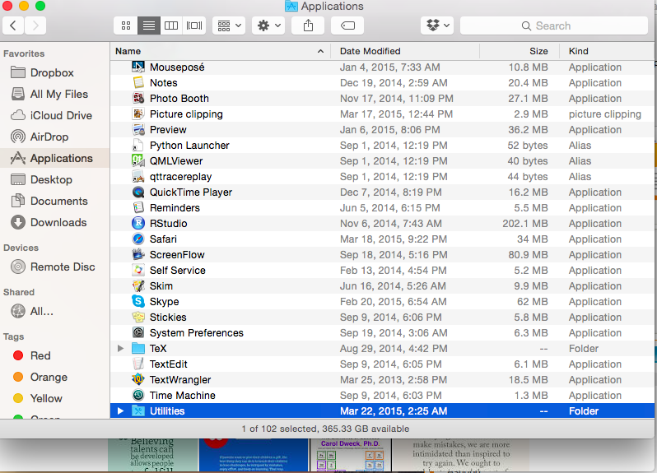Select the System Preferences icon

tap(138, 333)
